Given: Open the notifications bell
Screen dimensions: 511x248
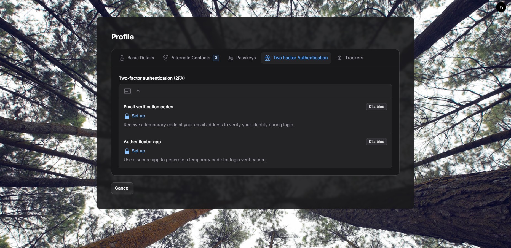Looking at the screenshot, I should 488,7.
